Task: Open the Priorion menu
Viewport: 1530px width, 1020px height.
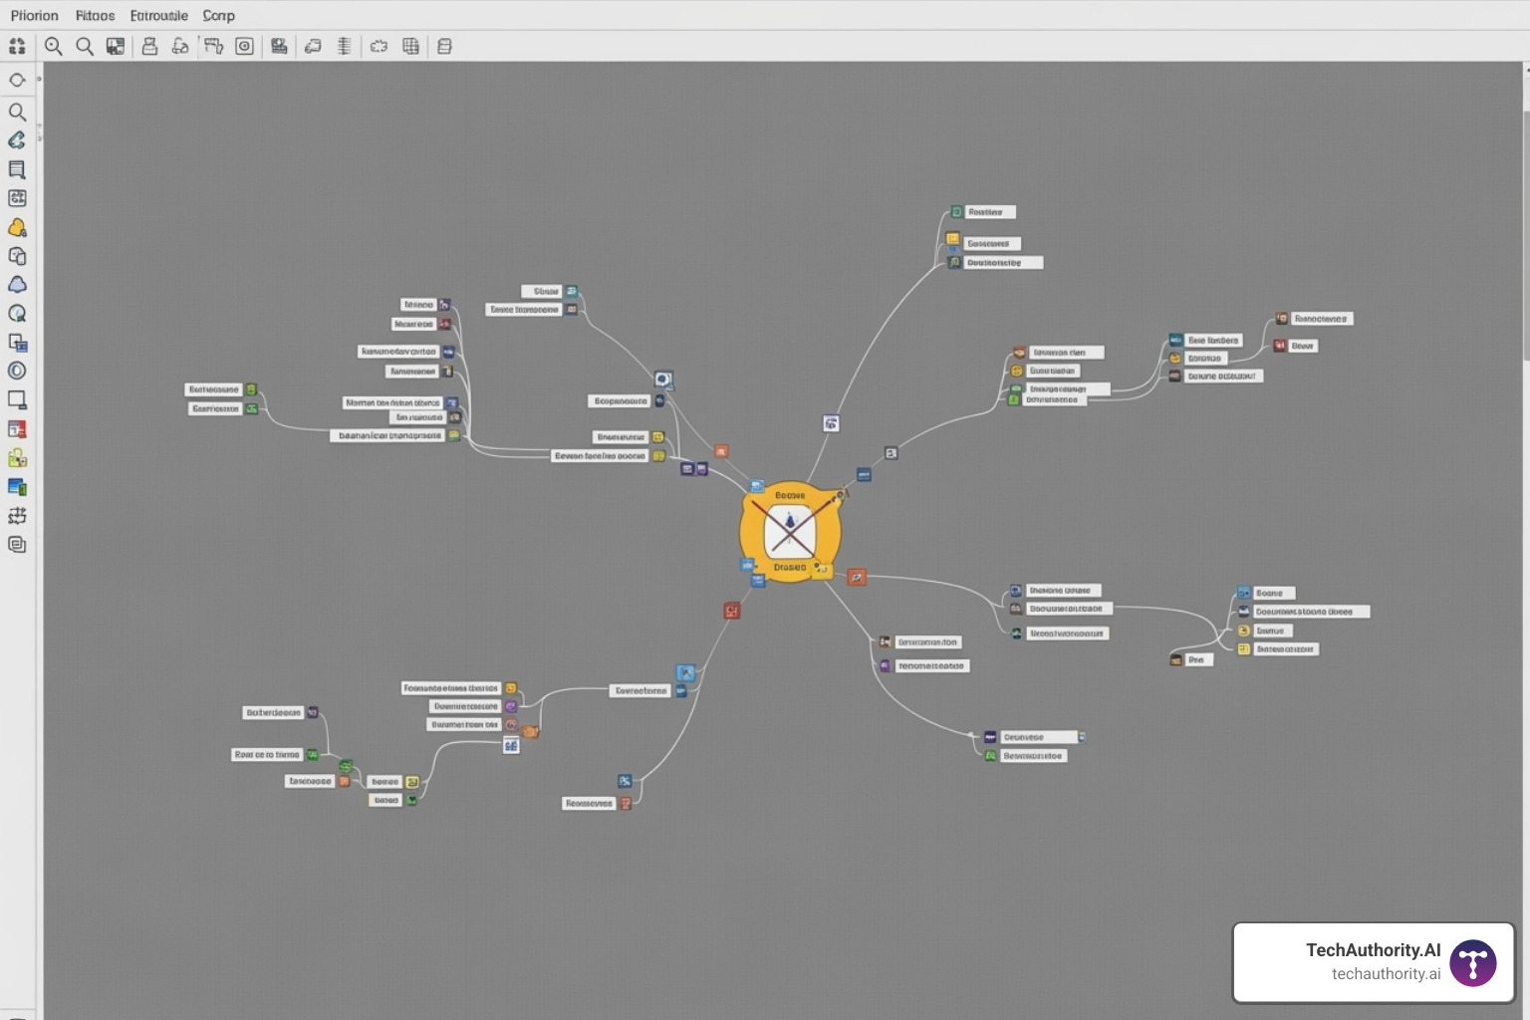Action: point(35,15)
